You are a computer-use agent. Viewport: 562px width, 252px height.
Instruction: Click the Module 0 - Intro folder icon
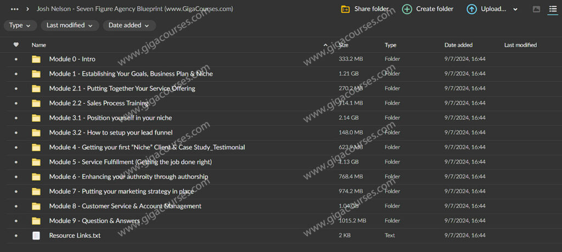36,59
